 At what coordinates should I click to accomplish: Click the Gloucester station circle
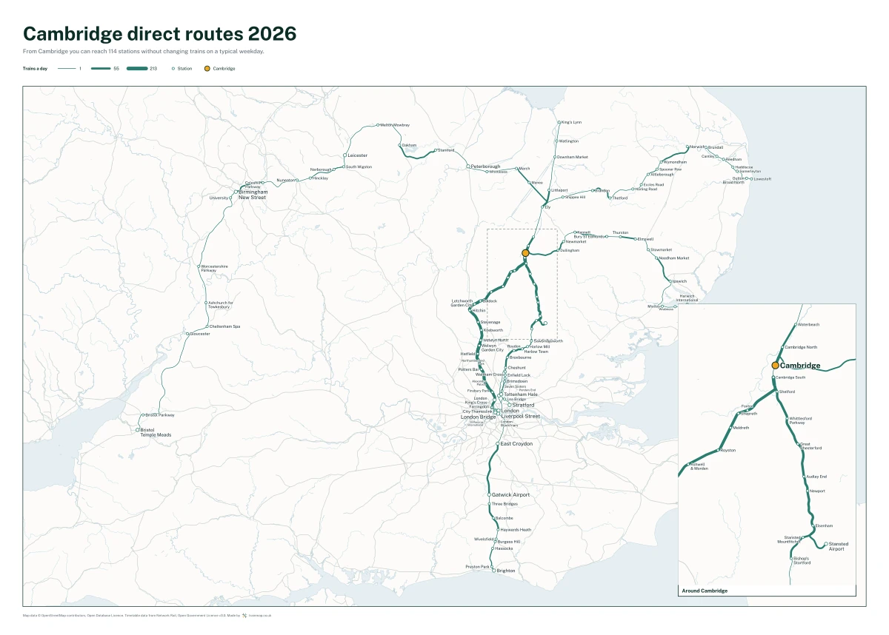[x=187, y=334]
